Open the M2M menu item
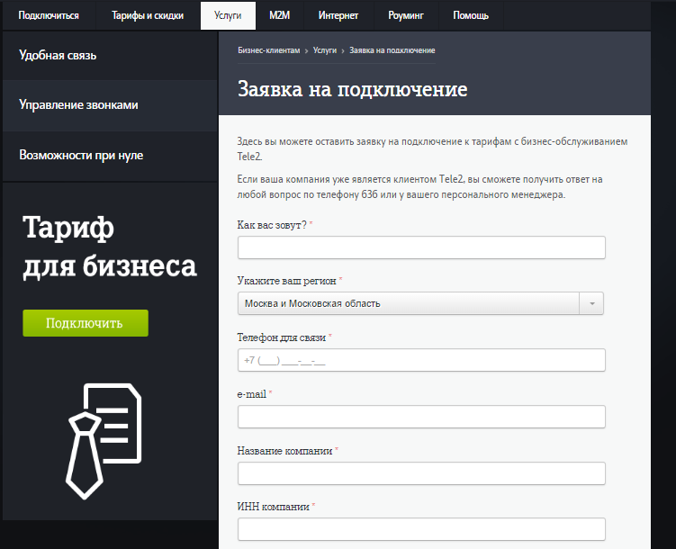Image resolution: width=676 pixels, height=549 pixels. point(280,15)
